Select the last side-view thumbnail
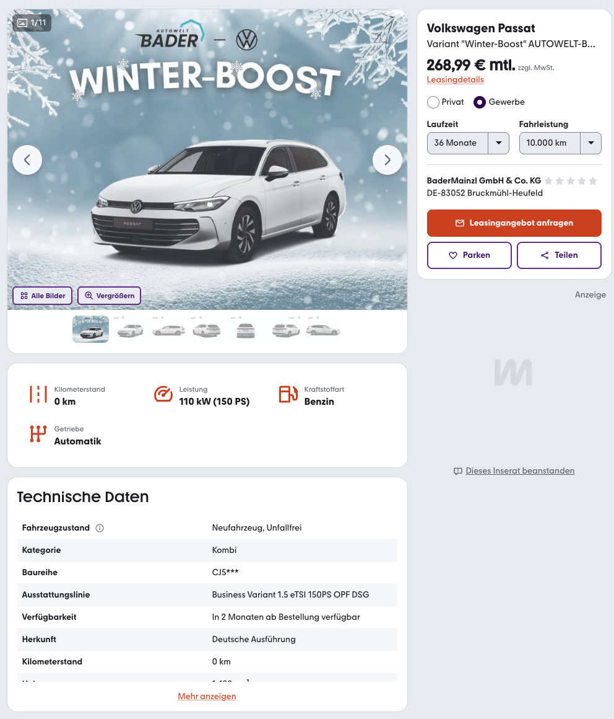 (x=323, y=330)
